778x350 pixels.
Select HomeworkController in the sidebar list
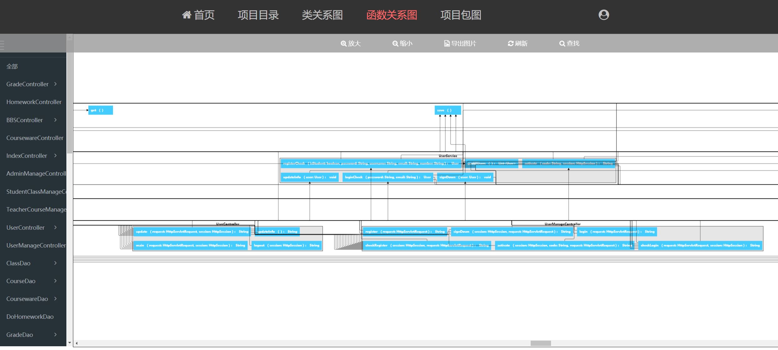coord(34,102)
